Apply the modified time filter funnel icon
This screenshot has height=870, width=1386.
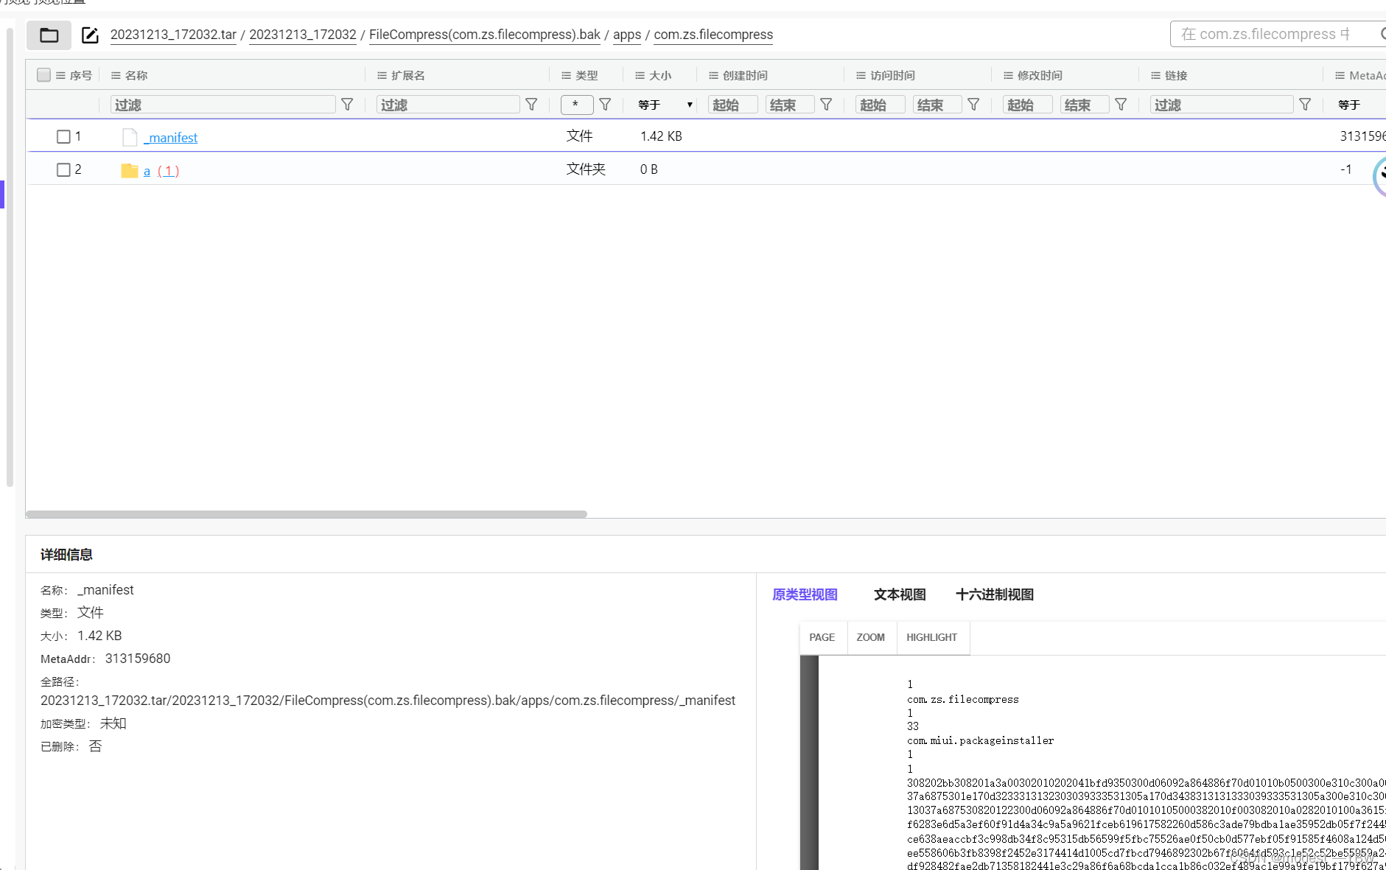point(1121,105)
